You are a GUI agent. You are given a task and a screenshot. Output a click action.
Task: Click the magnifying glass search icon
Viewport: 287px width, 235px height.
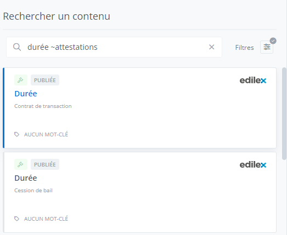point(17,47)
